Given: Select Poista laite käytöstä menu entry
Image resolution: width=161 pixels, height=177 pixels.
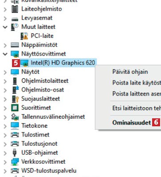Looking at the screenshot, I should click(x=137, y=83).
